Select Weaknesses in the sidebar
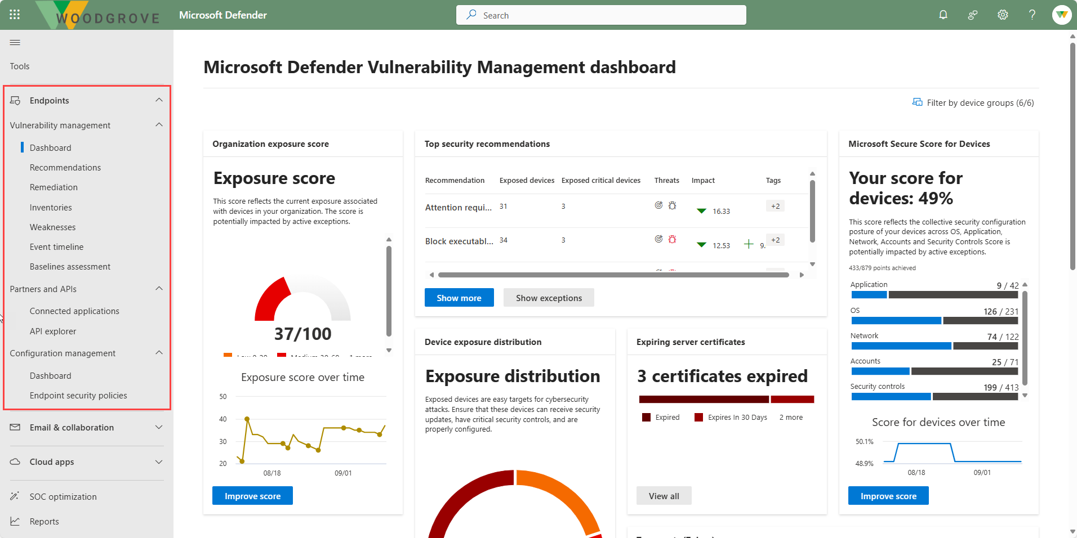Viewport: 1077px width, 538px height. pos(52,227)
